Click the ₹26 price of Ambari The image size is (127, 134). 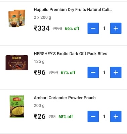tap(40, 117)
